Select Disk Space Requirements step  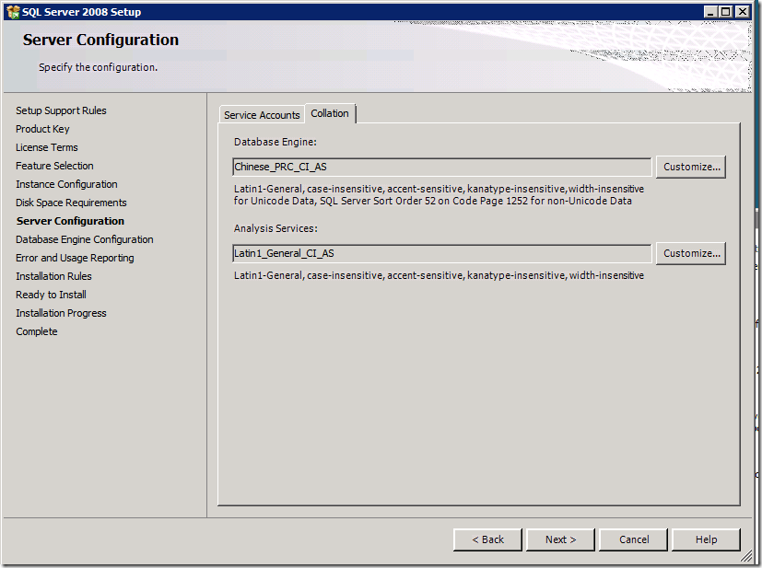tap(71, 203)
